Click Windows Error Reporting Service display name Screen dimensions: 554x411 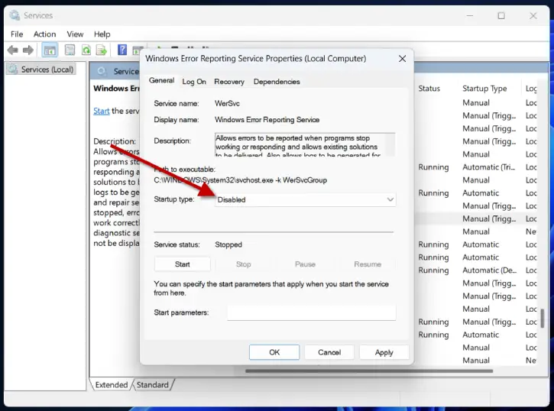(267, 120)
